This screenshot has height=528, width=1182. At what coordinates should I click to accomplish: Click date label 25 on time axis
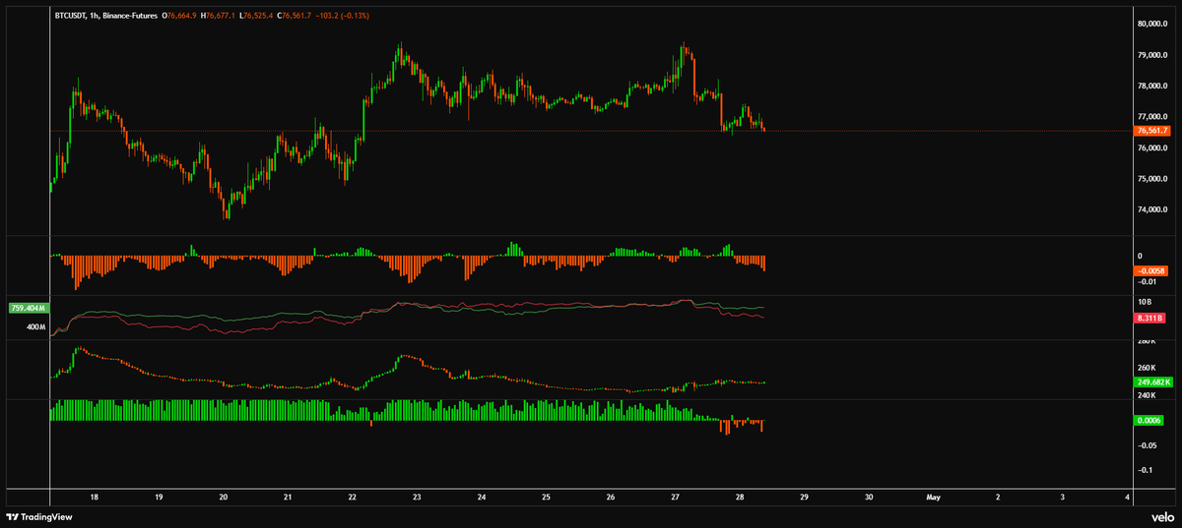pyautogui.click(x=546, y=498)
